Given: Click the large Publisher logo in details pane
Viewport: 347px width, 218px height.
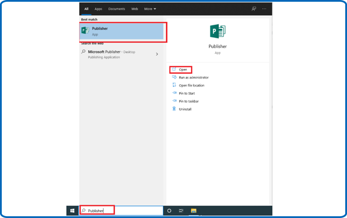Looking at the screenshot, I should tap(217, 31).
